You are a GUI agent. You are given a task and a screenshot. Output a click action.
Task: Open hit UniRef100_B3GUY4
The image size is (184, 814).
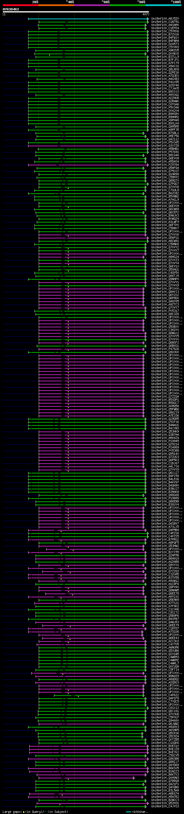coord(165,505)
